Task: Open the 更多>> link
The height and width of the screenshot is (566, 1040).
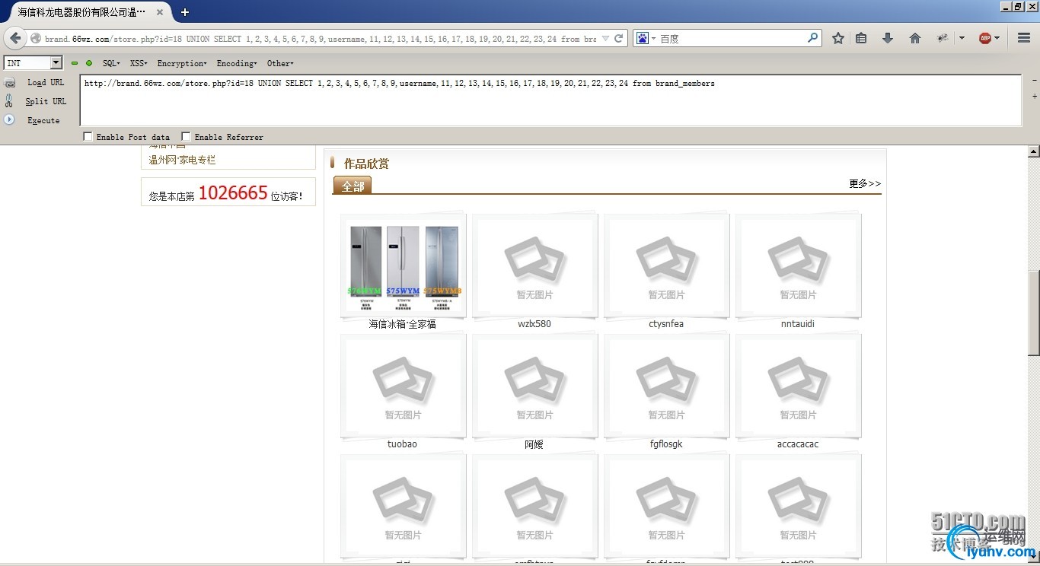Action: point(865,184)
